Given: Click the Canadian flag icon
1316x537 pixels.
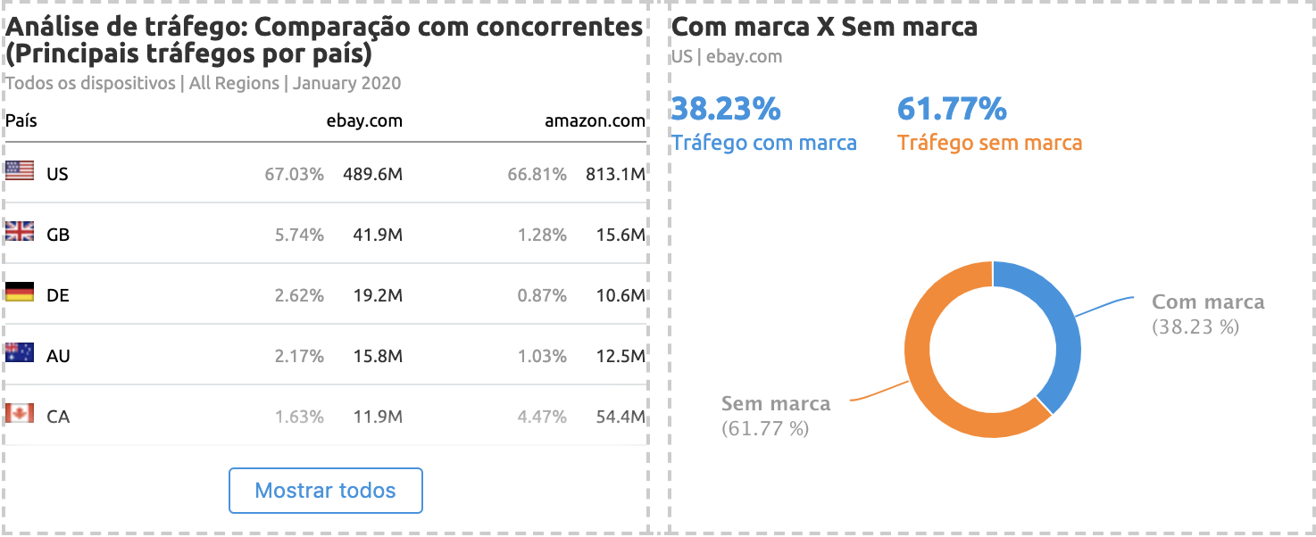Looking at the screenshot, I should pos(20,414).
